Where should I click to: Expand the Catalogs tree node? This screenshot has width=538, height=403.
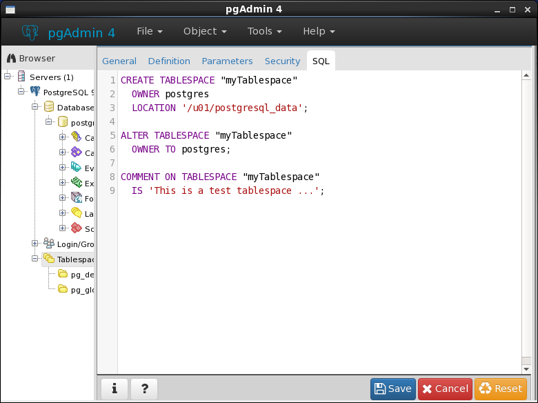tap(63, 152)
